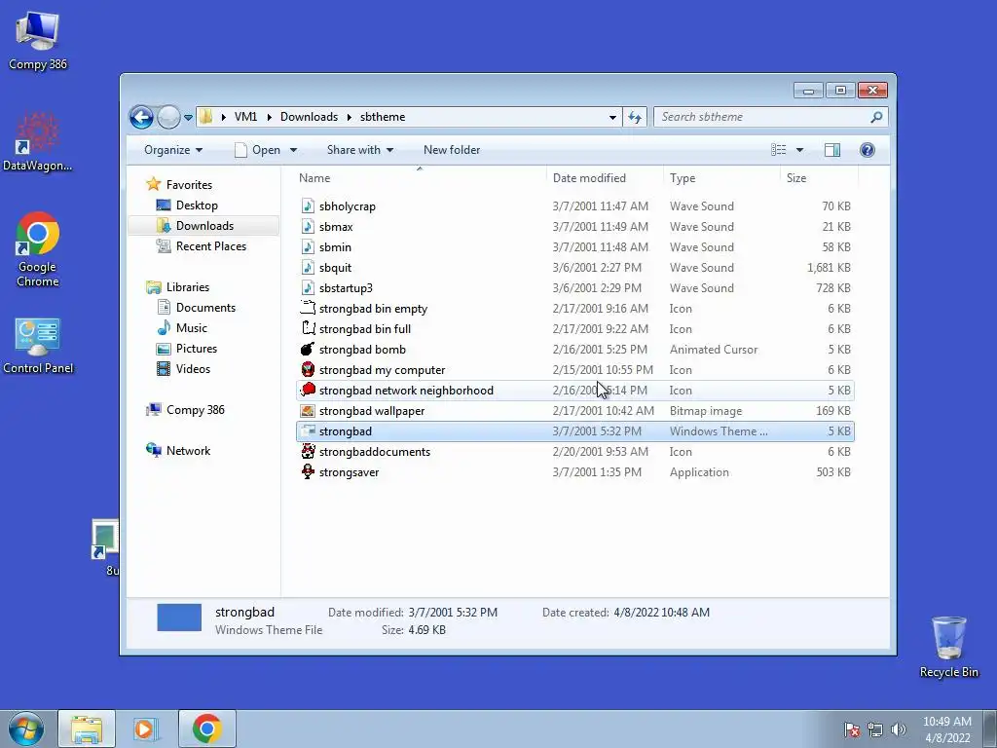The image size is (997, 748).
Task: Click the Action Center flag tray icon
Action: tap(852, 729)
